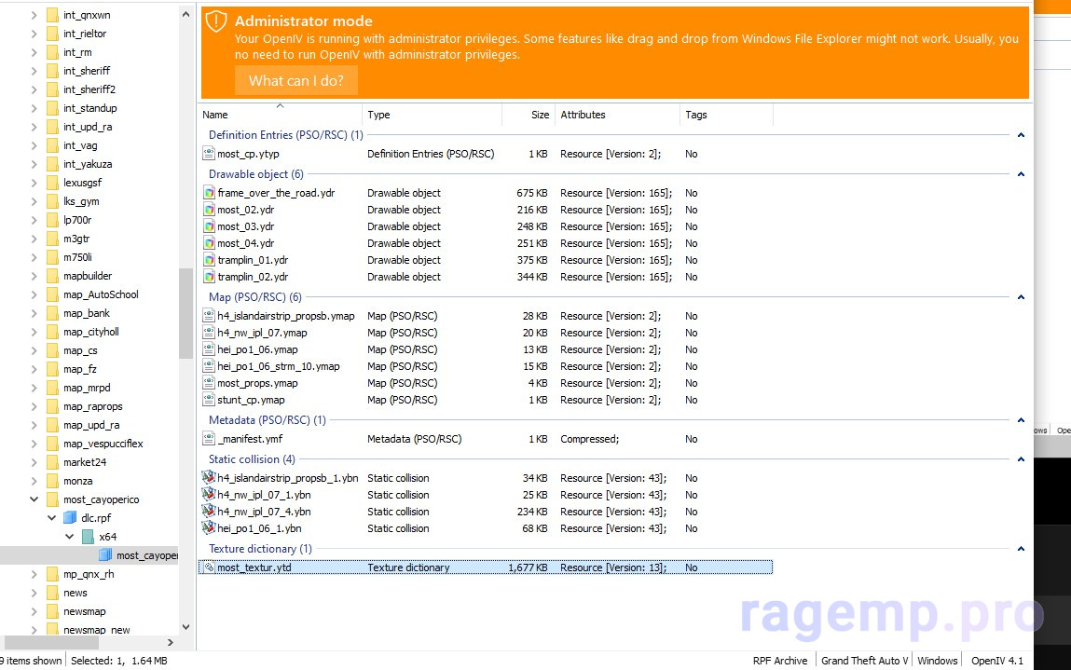Click the frame_over_the_road.ydr drawable icon
1071x670 pixels.
coord(209,193)
